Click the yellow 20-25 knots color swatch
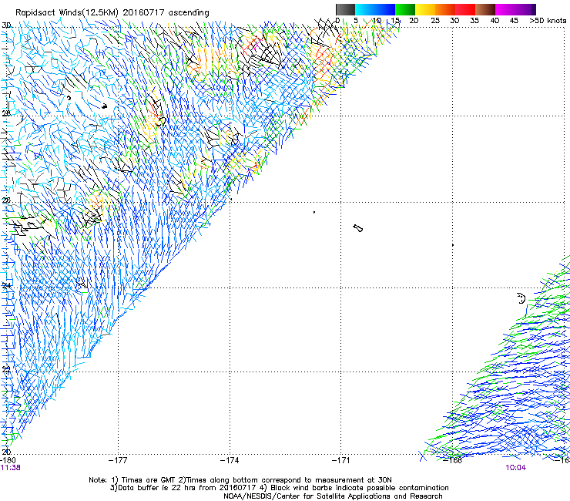 click(425, 9)
